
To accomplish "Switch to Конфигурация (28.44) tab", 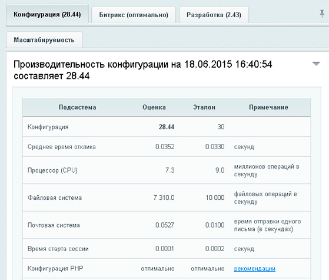I will pos(47,15).
